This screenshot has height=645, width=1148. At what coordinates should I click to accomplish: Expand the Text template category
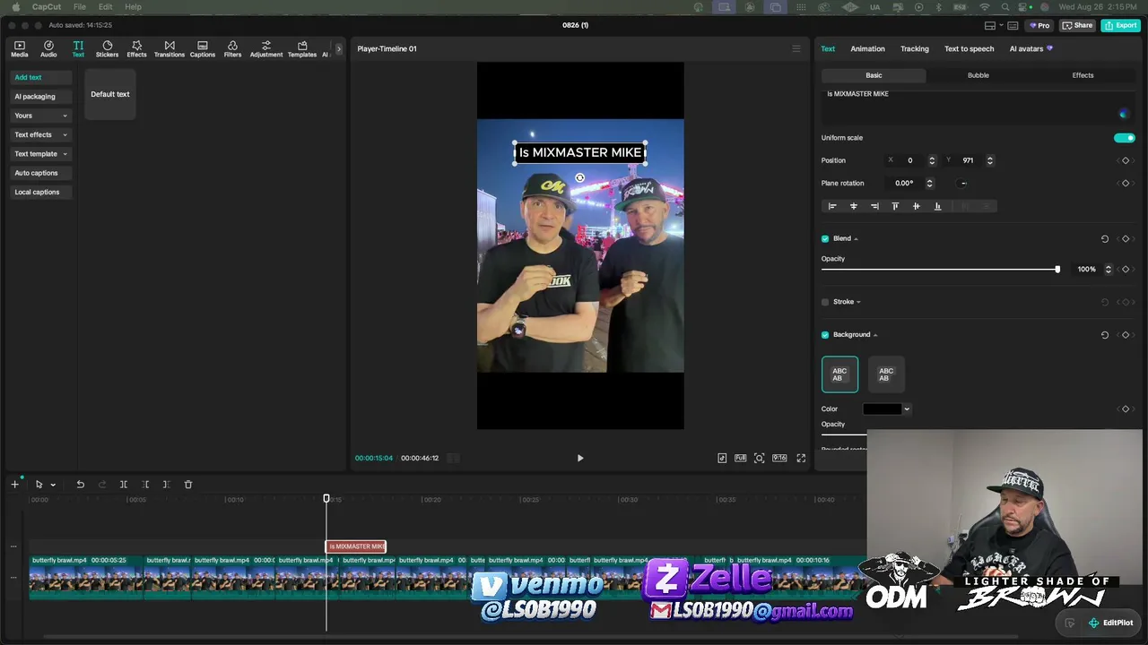[65, 154]
